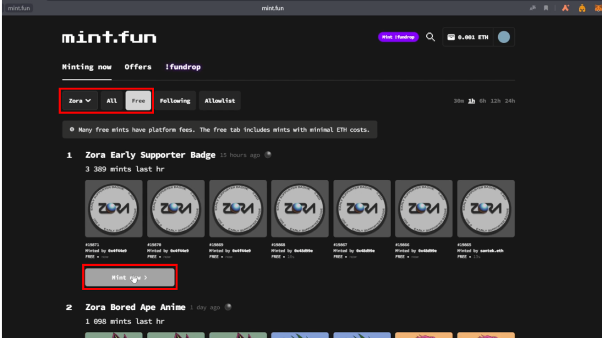Image resolution: width=602 pixels, height=338 pixels.
Task: Open minter 0x48d99e under #19868
Action: tap(303, 251)
